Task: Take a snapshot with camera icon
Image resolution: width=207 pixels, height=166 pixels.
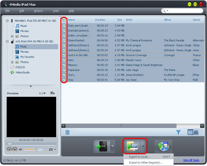Action: pos(51,149)
